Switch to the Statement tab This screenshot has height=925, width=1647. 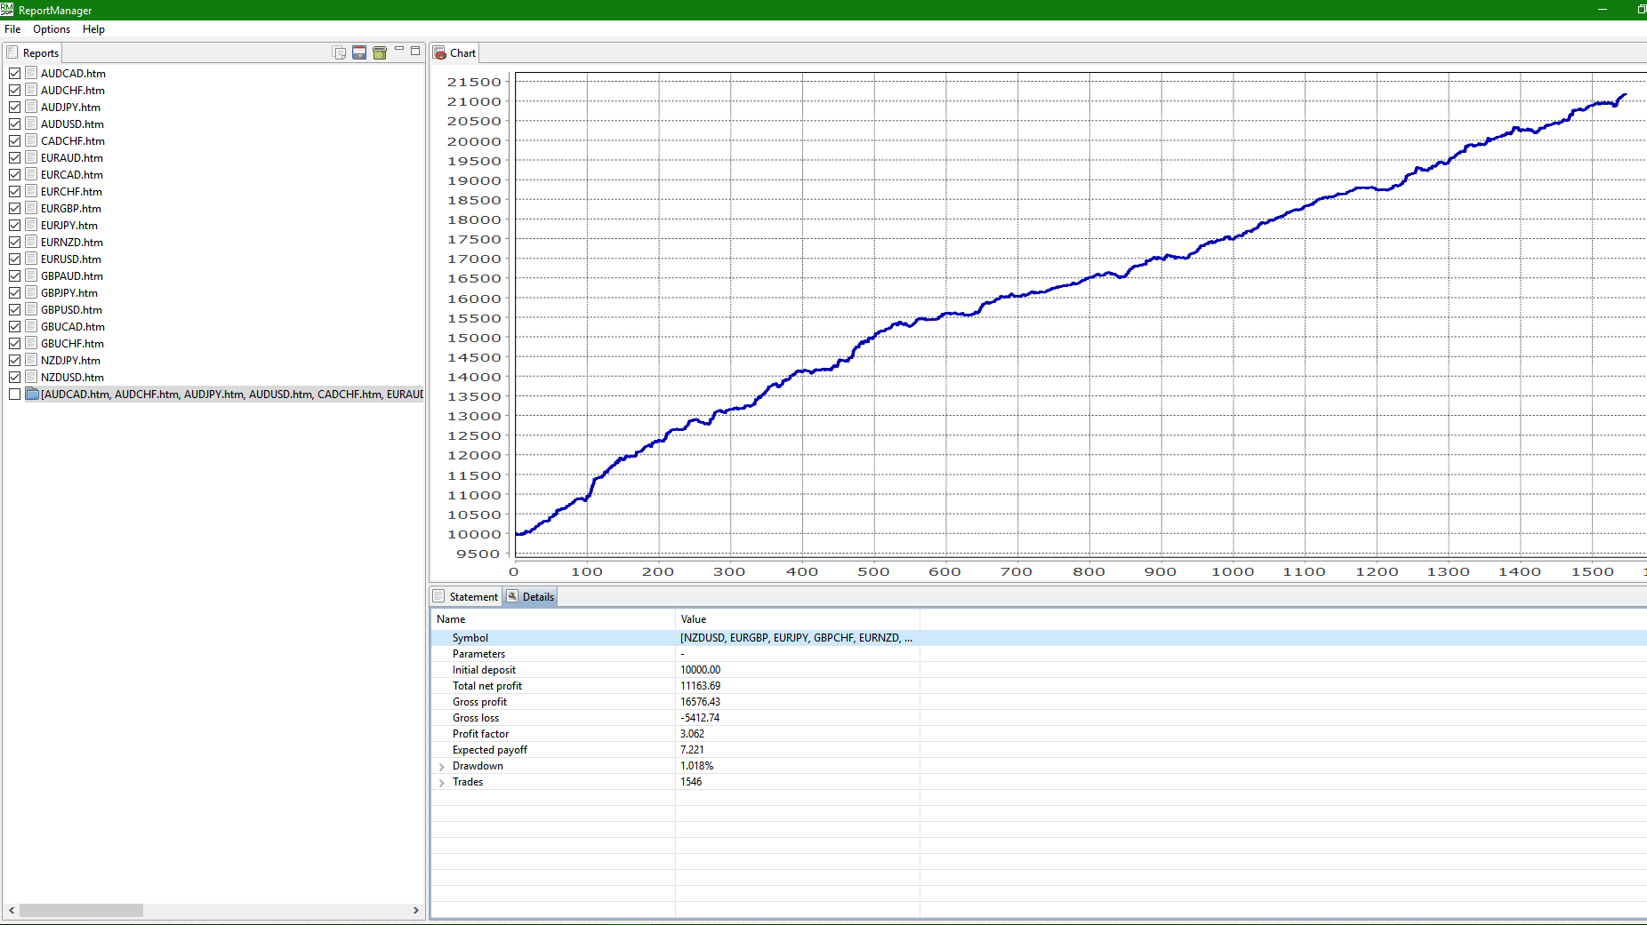pos(465,596)
